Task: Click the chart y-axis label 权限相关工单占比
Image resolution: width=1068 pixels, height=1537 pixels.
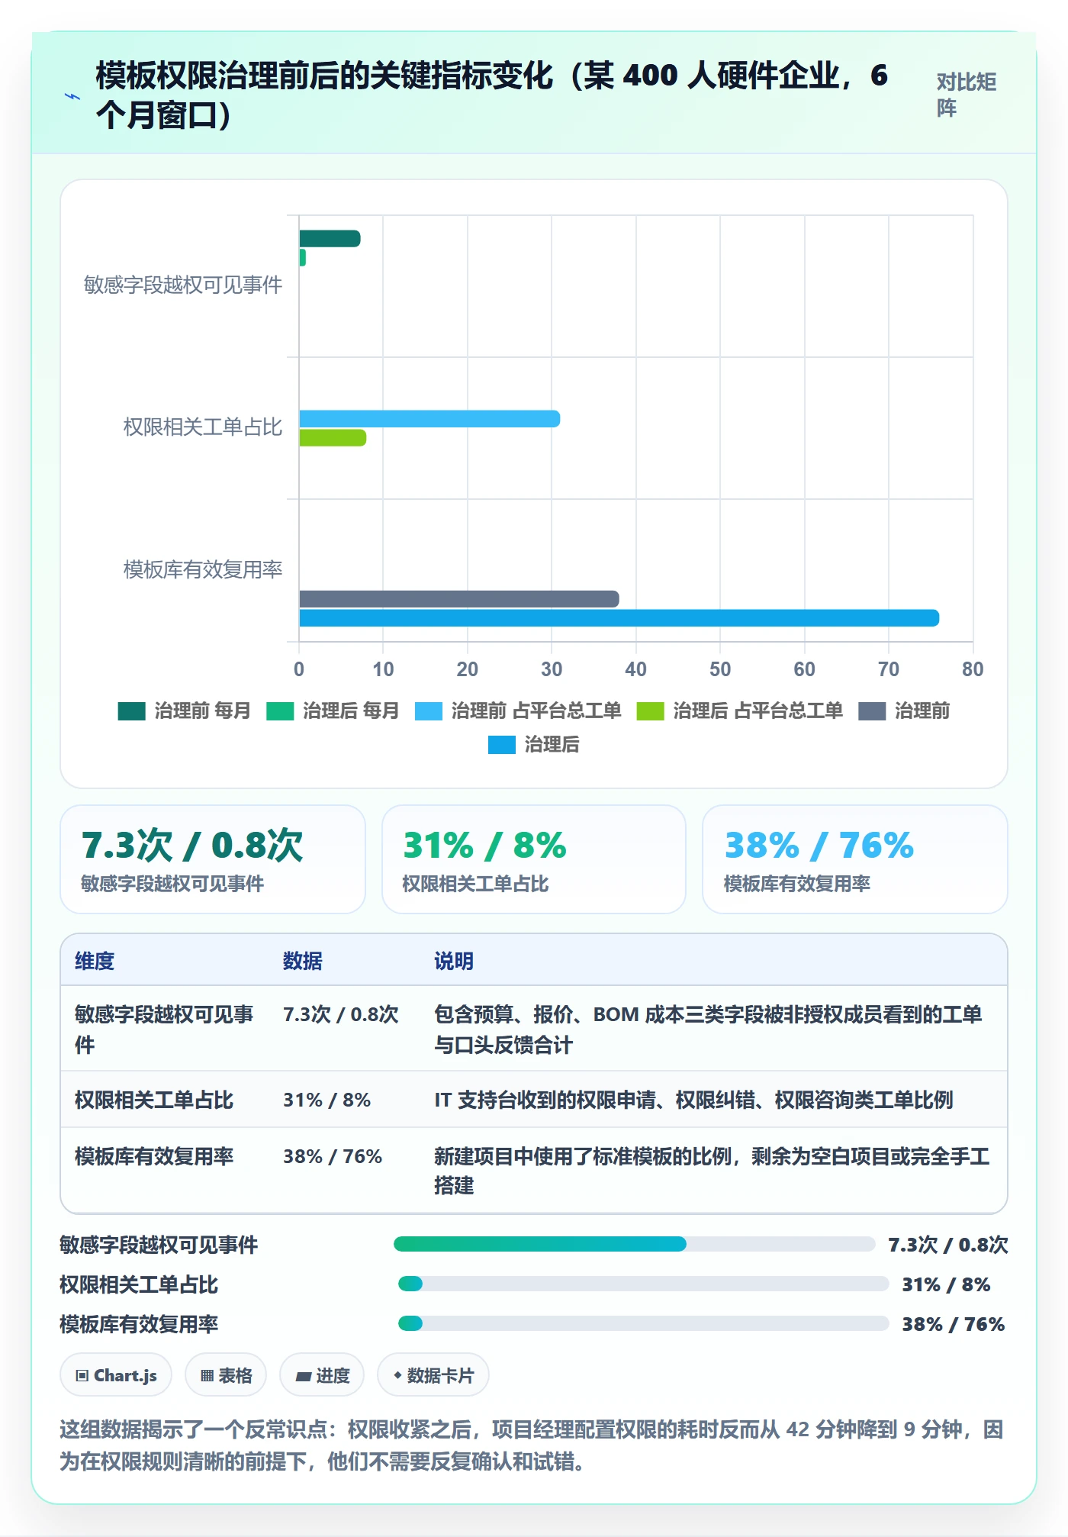Action: pyautogui.click(x=203, y=427)
